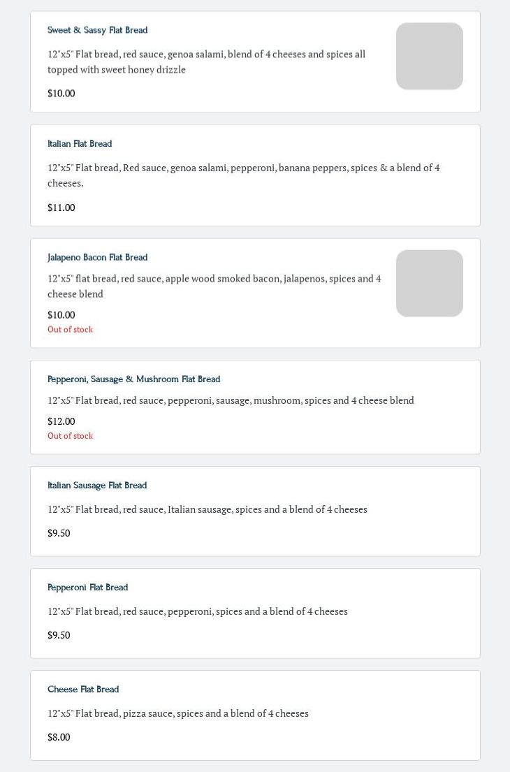Click the Jalapeno Bacon apple wood description
Viewport: 510px width, 772px height.
tap(214, 286)
